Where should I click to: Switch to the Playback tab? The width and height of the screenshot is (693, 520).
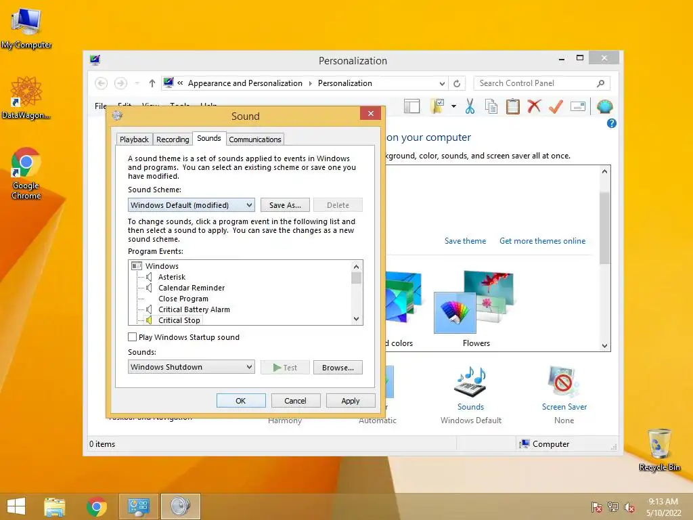point(134,139)
